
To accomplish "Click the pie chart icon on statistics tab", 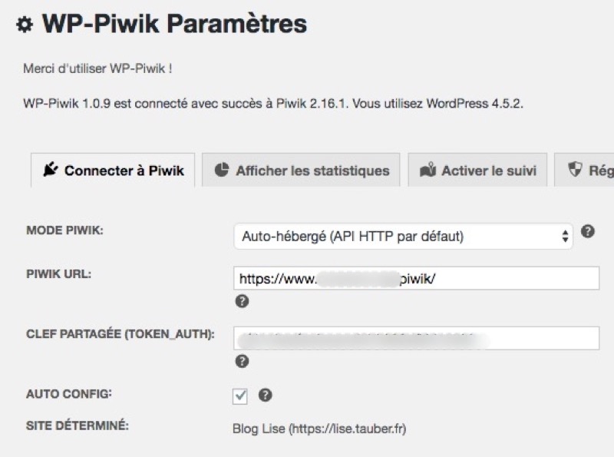I will pos(222,170).
